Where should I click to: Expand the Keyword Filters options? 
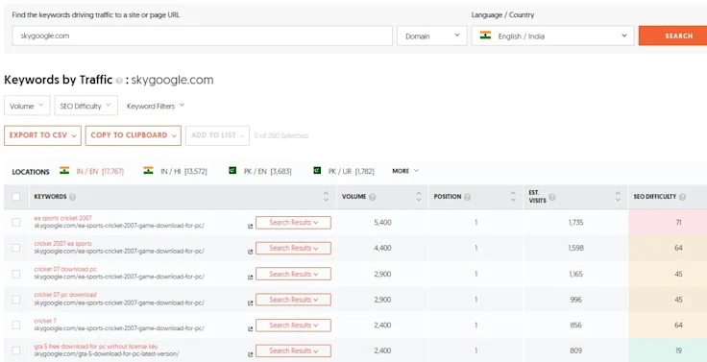click(x=156, y=106)
